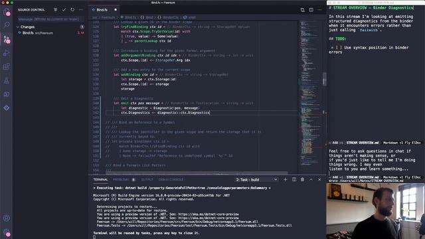The image size is (425, 239).
Task: Click the 'Terminal will be reused by tasks' message
Action: pyautogui.click(x=146, y=233)
